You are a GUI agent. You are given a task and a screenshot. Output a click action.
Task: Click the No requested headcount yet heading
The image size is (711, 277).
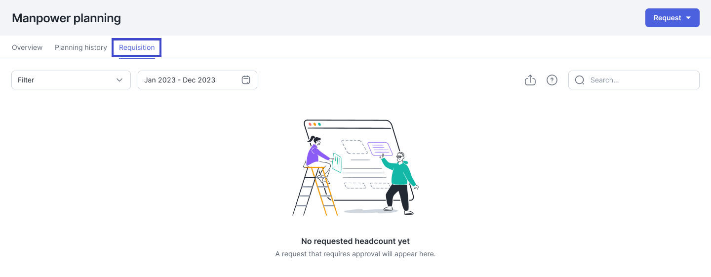(x=355, y=241)
